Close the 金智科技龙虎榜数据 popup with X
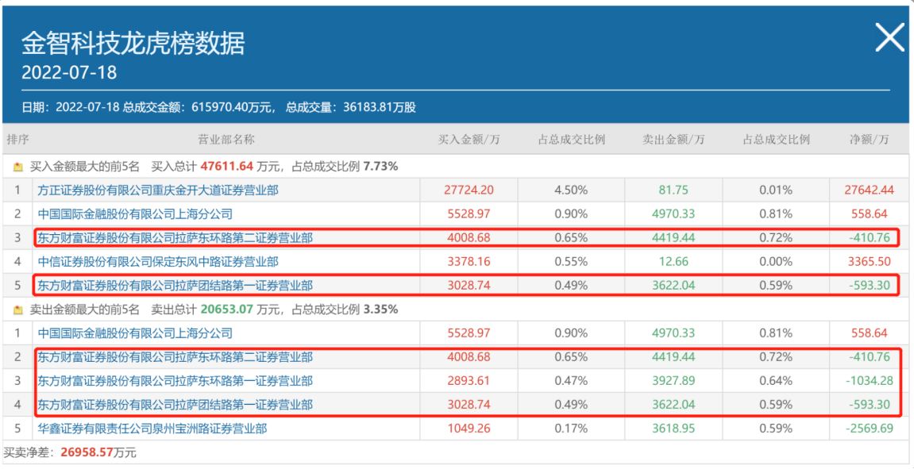This screenshot has height=469, width=914. (x=890, y=39)
